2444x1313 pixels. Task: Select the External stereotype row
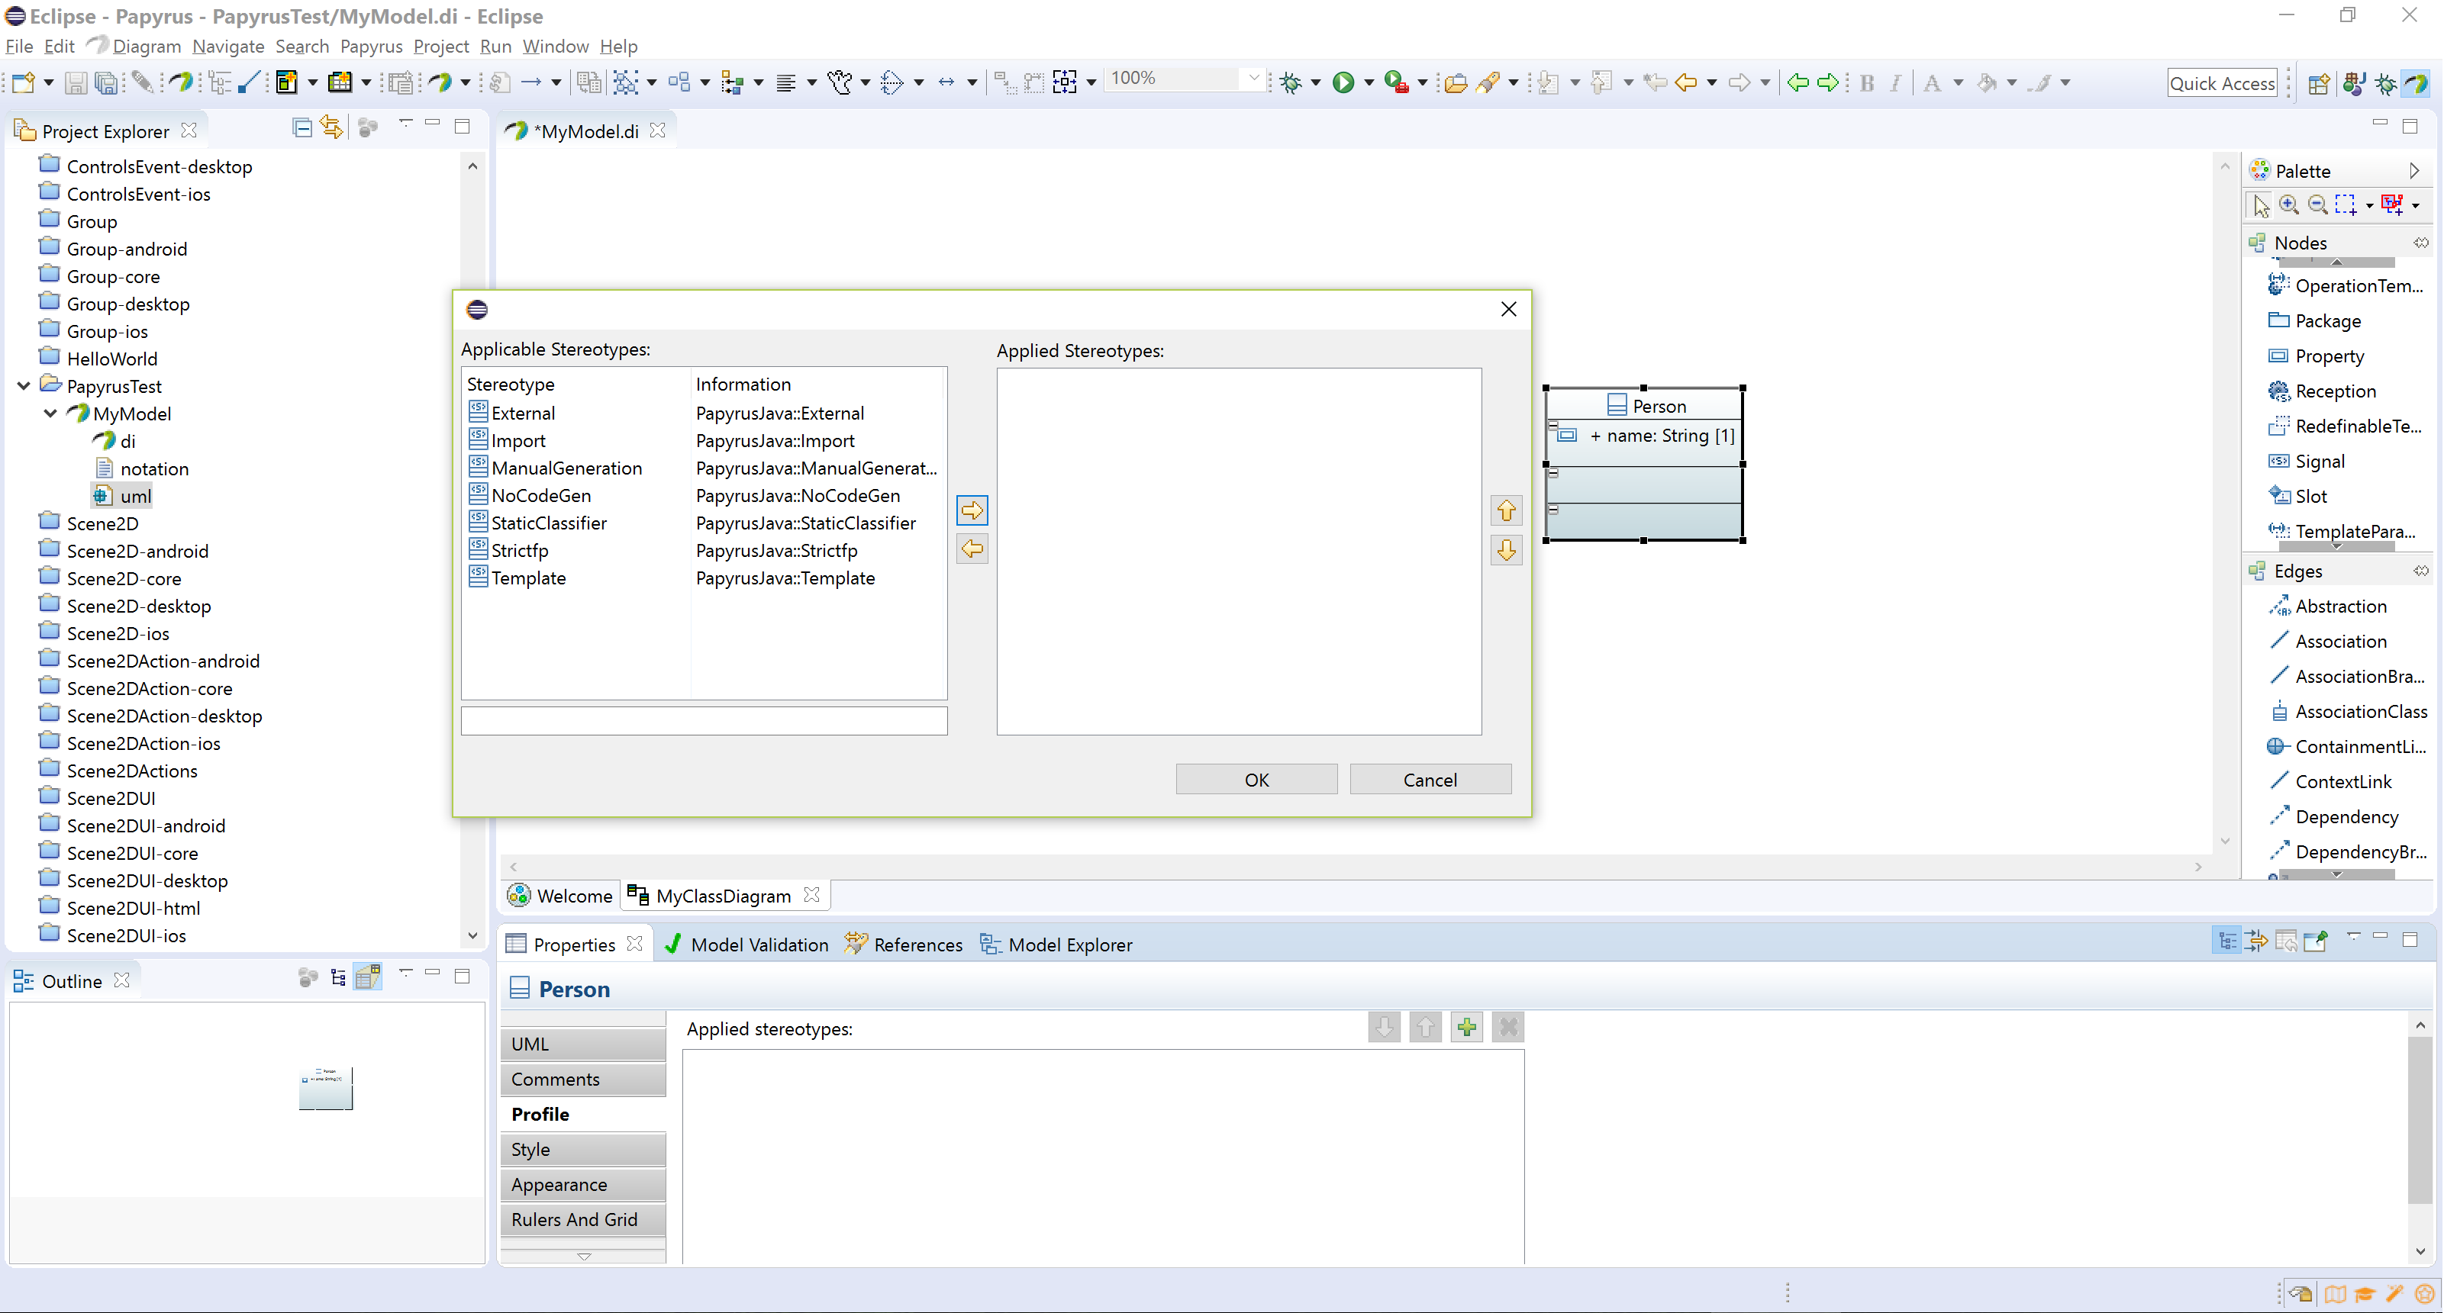703,413
